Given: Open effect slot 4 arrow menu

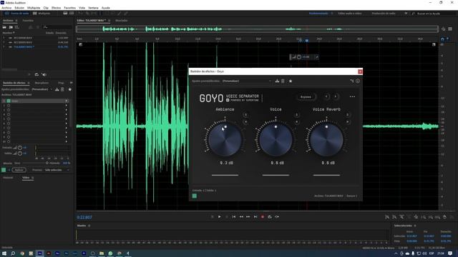Looking at the screenshot, I should coord(67,114).
